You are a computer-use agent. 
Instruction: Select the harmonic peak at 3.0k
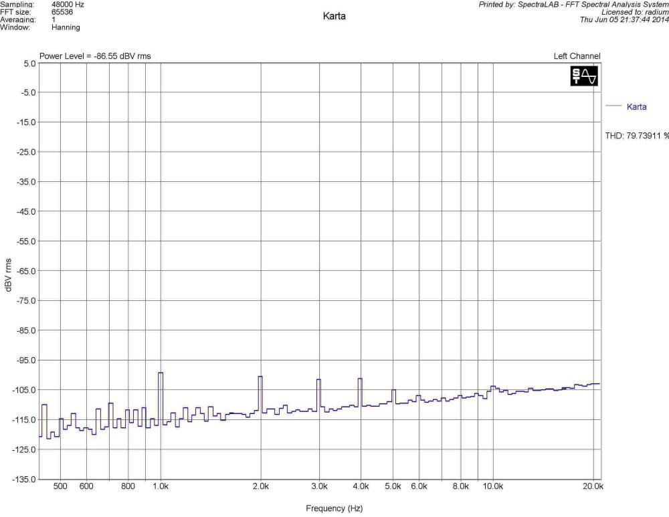pyautogui.click(x=319, y=381)
